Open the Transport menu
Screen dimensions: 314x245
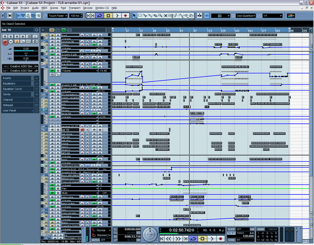74,8
